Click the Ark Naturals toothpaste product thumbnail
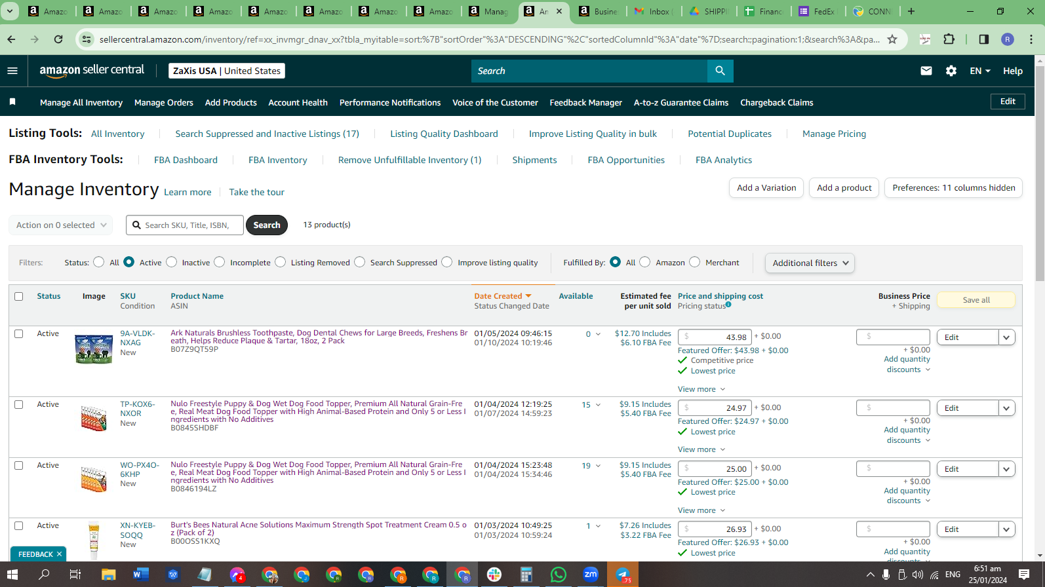 coord(94,349)
